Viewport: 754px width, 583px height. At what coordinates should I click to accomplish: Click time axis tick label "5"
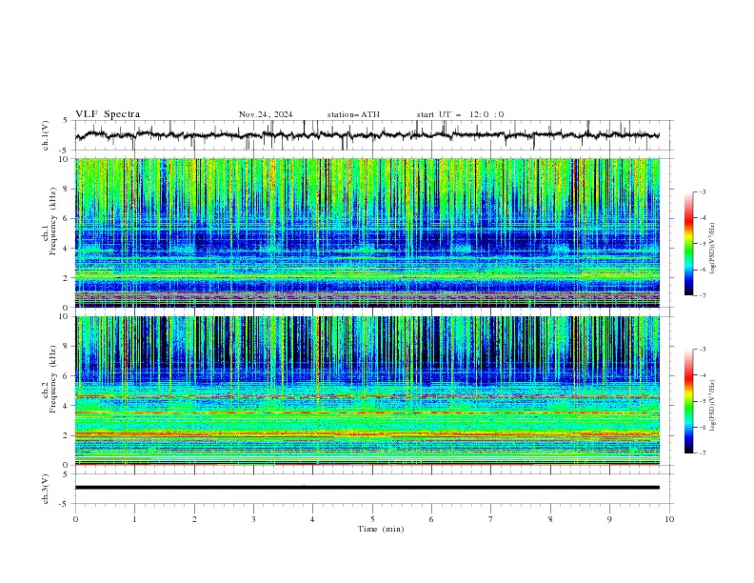click(372, 519)
